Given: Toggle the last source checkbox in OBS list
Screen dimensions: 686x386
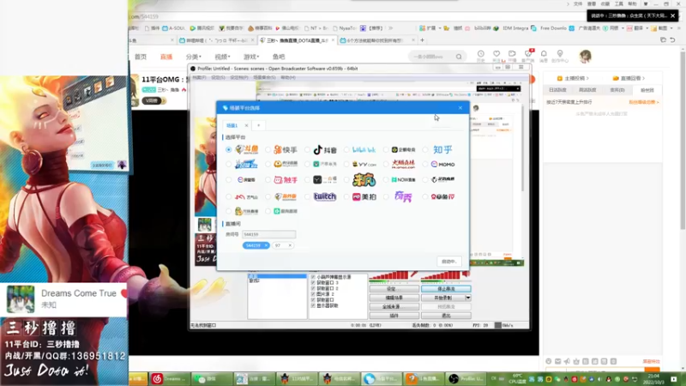Looking at the screenshot, I should coord(313,305).
